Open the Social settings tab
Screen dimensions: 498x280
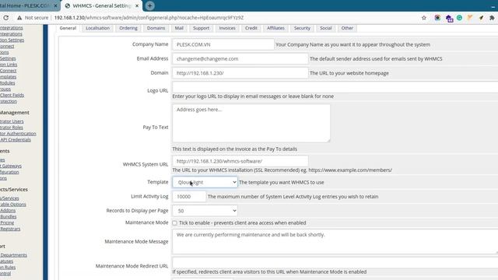(x=325, y=28)
